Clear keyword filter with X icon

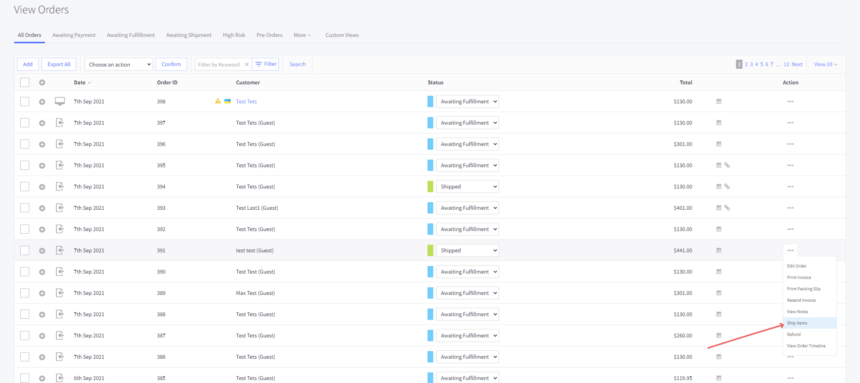pyautogui.click(x=247, y=64)
